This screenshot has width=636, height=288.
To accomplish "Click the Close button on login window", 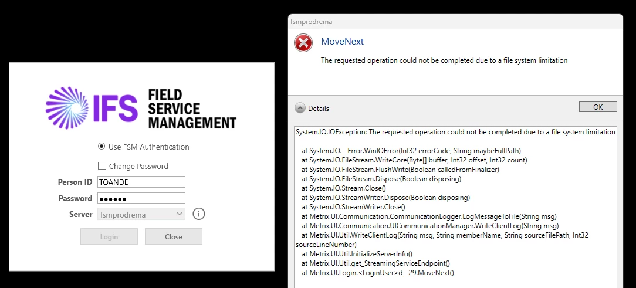I will [174, 236].
